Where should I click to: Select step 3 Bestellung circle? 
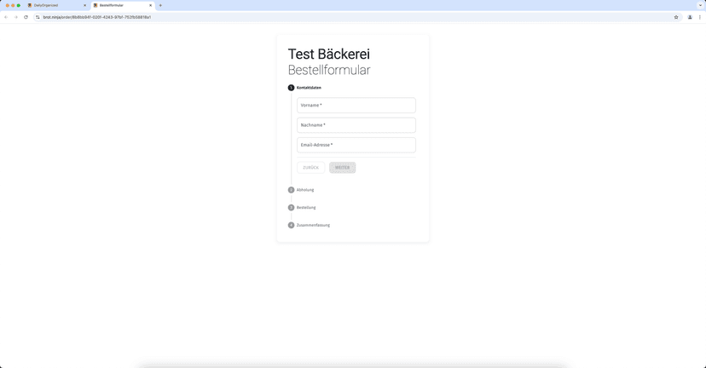click(x=291, y=207)
